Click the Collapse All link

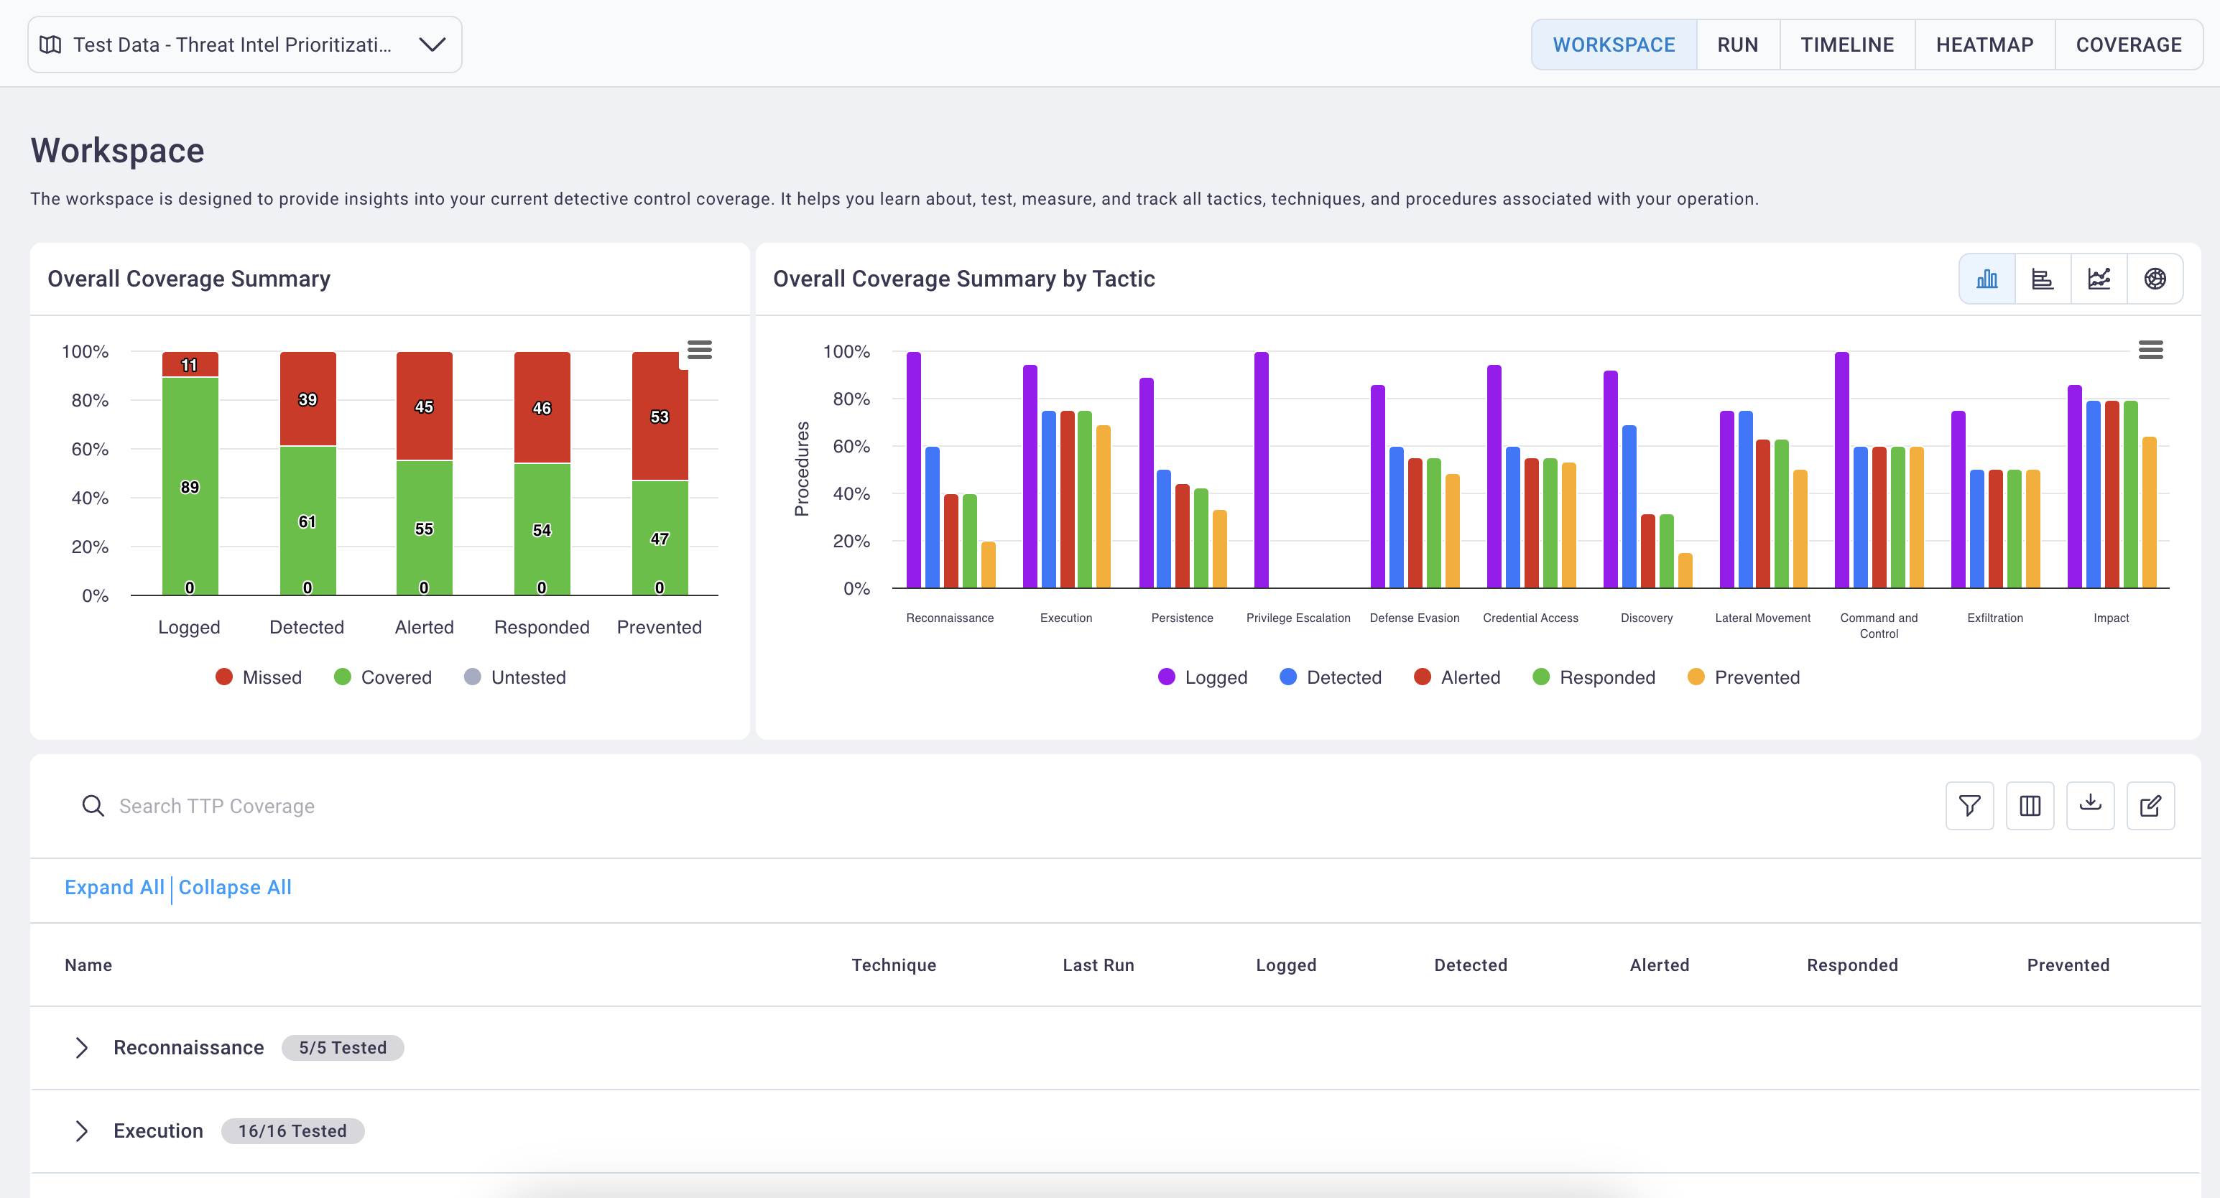click(234, 887)
